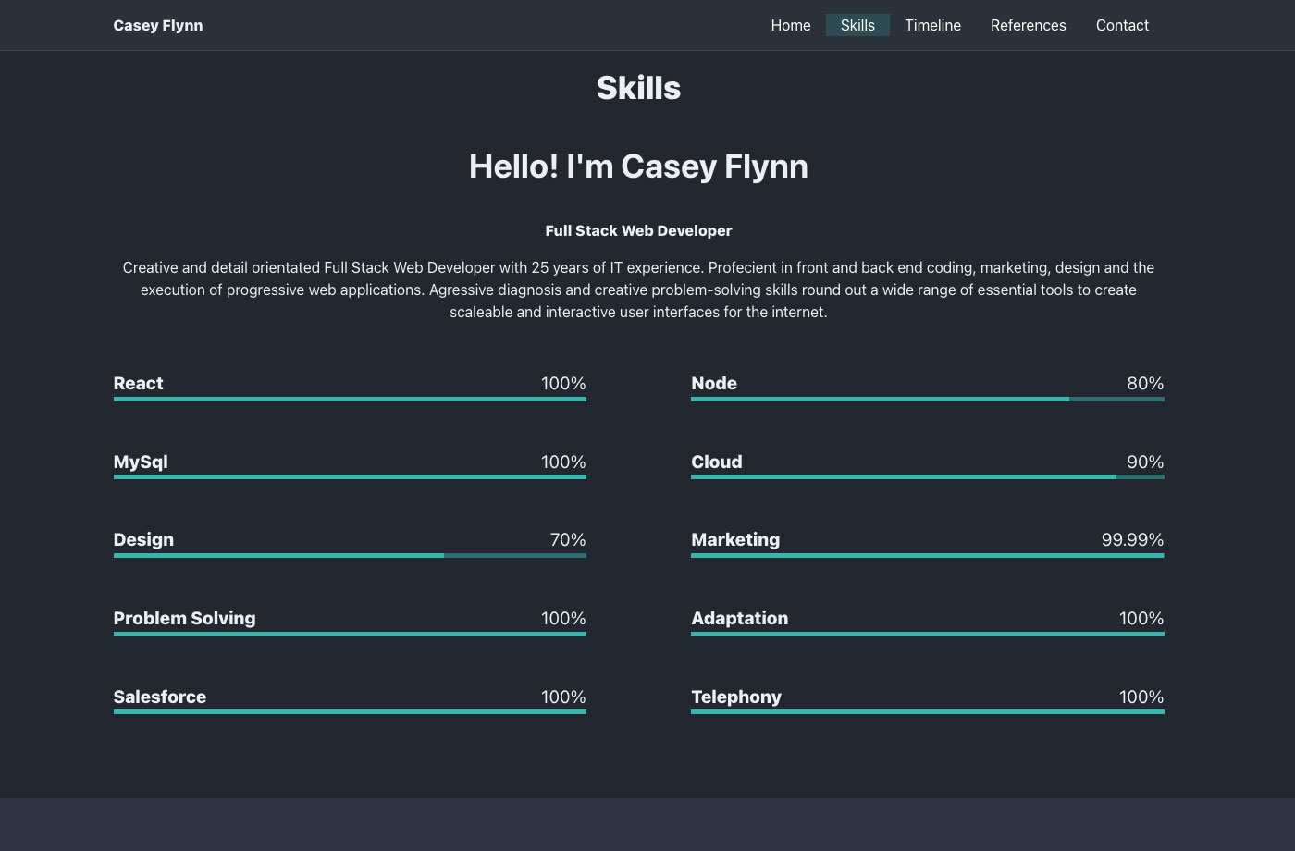Screen dimensions: 1295x851
Task: Click the Salesforce progress bar
Action: point(350,712)
